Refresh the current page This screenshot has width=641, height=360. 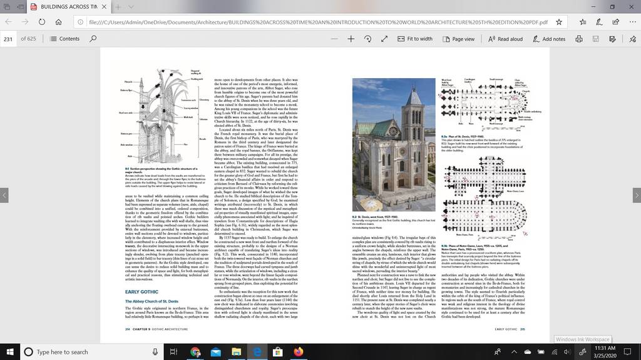(42, 22)
